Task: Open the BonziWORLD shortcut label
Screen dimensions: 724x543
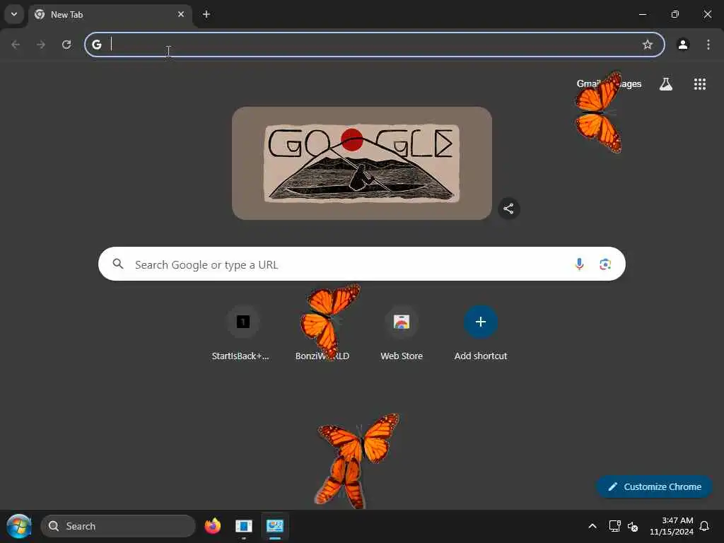Action: pyautogui.click(x=322, y=356)
